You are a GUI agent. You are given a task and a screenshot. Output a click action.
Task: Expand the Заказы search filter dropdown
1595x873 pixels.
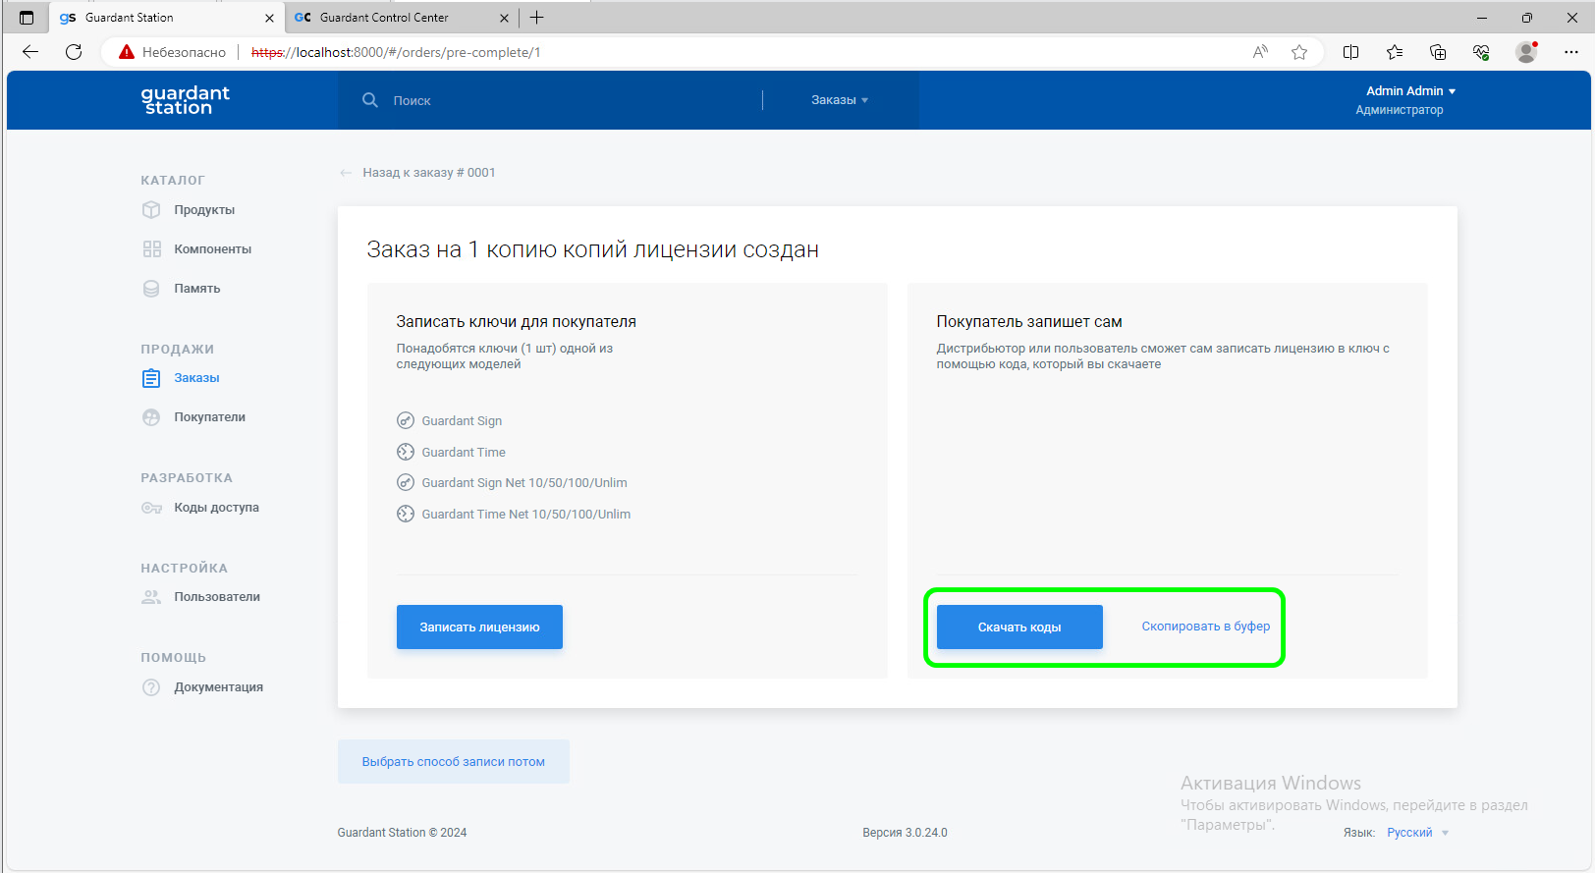pos(840,100)
